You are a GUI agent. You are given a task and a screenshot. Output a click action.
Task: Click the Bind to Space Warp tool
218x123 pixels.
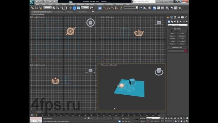point(41,8)
